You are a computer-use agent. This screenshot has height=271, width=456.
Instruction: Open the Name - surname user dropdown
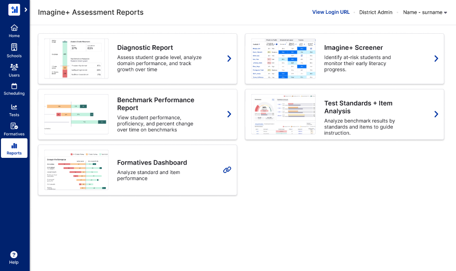(x=425, y=12)
